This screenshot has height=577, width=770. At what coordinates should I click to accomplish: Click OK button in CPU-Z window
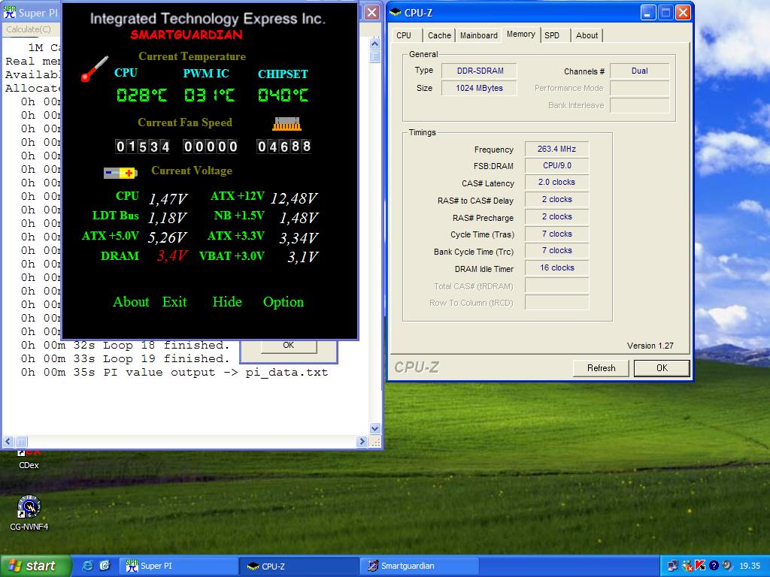[662, 368]
